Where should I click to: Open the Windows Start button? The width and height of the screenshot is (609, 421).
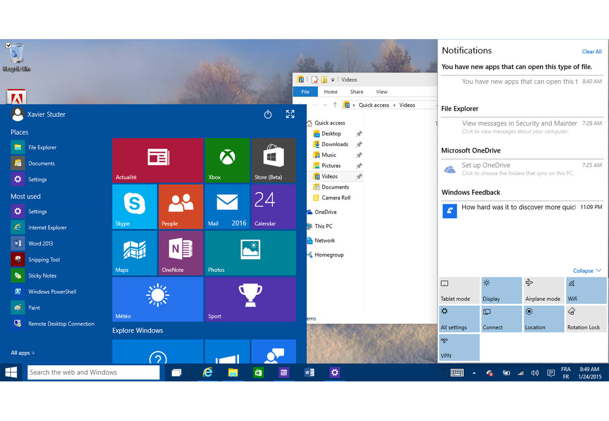[11, 373]
